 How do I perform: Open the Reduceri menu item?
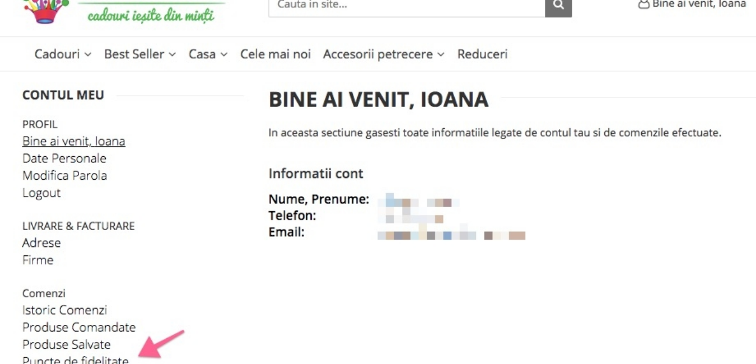(x=482, y=54)
